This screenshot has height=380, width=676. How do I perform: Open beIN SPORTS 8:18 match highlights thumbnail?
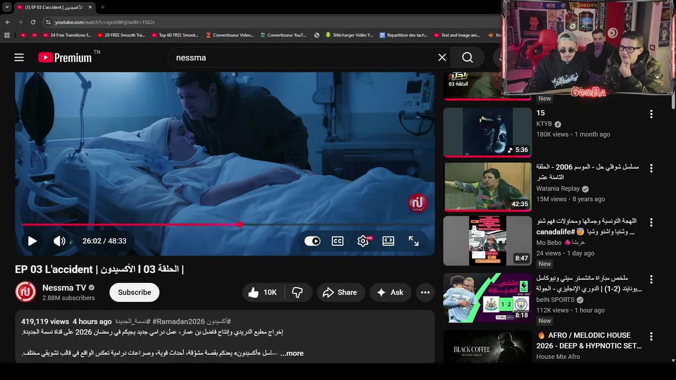(x=487, y=298)
